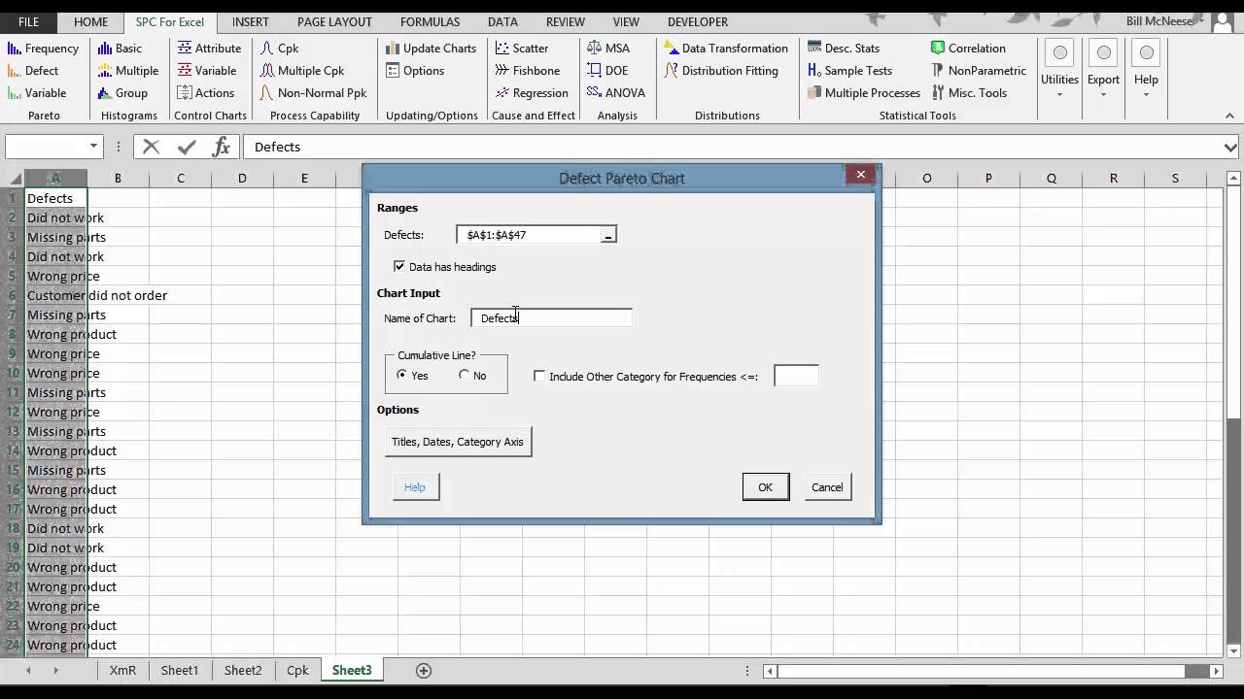Click Update Charts in the ribbon
The width and height of the screenshot is (1244, 699).
click(x=431, y=48)
